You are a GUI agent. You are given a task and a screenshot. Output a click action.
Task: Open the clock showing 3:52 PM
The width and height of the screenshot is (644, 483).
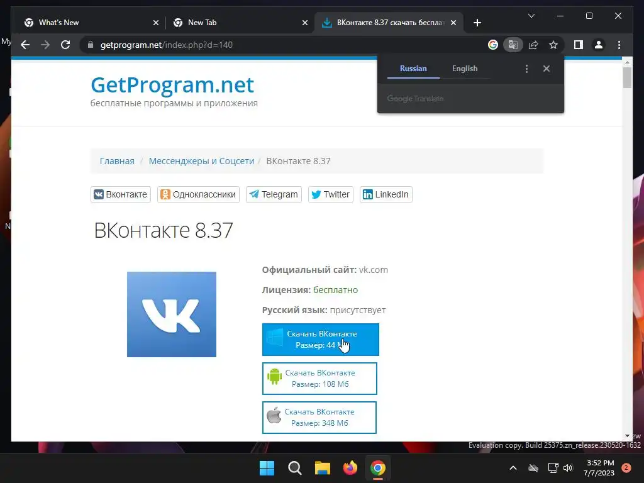point(599,468)
